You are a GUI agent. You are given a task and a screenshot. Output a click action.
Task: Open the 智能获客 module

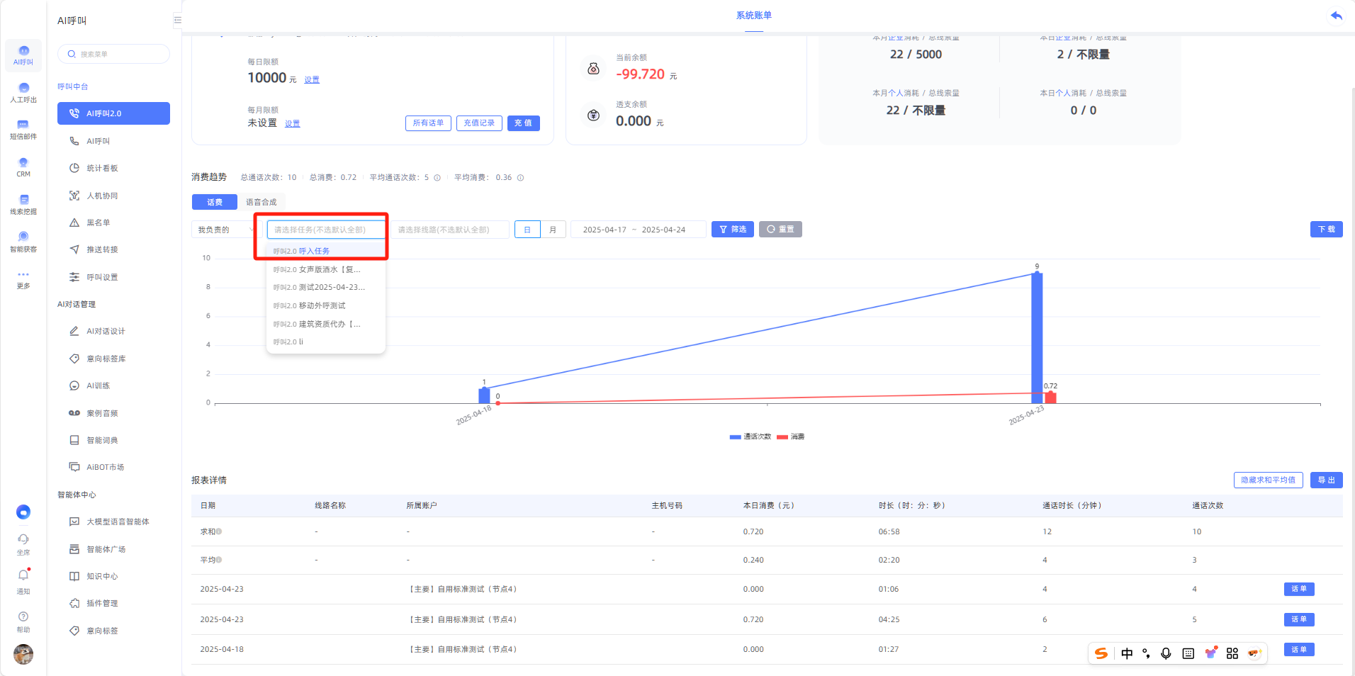(23, 242)
